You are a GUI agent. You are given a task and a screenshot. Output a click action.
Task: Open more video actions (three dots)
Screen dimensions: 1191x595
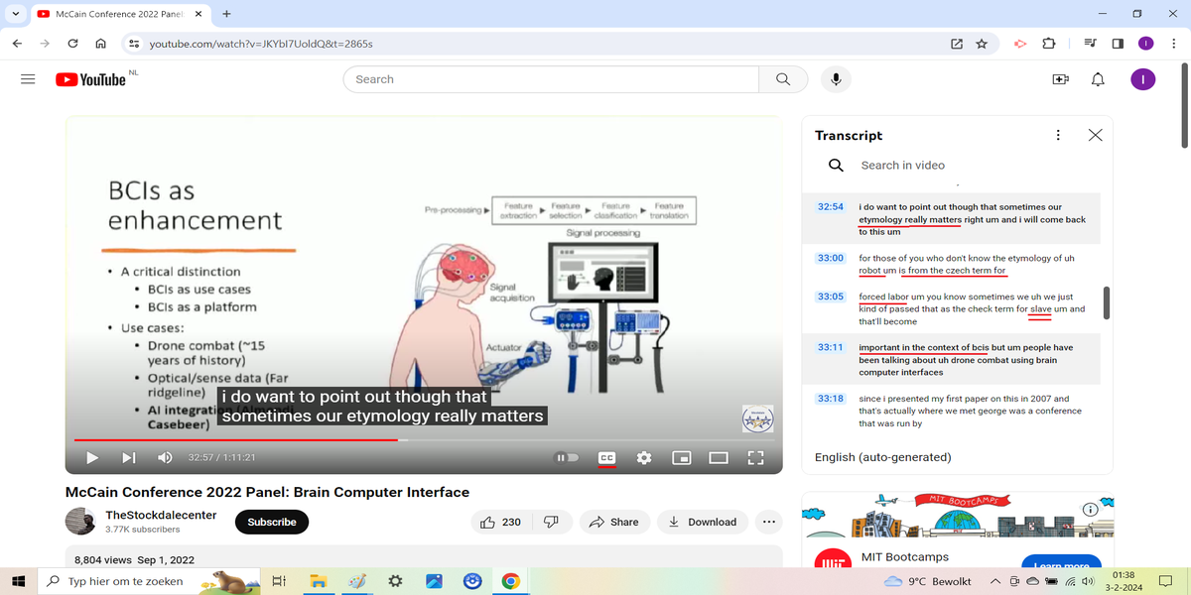tap(768, 522)
